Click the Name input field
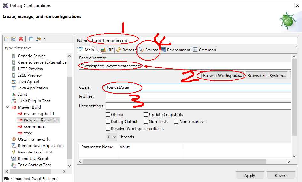 click(x=194, y=41)
